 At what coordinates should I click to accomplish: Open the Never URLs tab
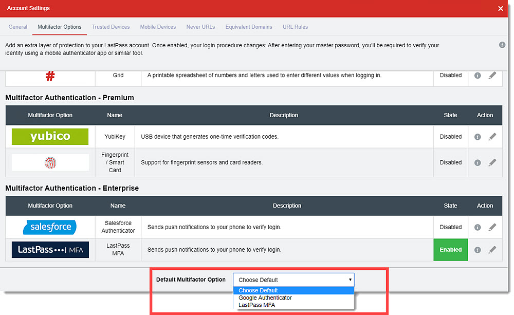[x=200, y=27]
